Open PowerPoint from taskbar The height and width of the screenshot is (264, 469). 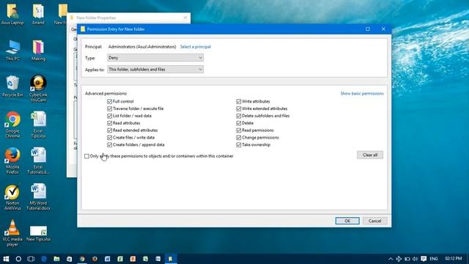133,259
